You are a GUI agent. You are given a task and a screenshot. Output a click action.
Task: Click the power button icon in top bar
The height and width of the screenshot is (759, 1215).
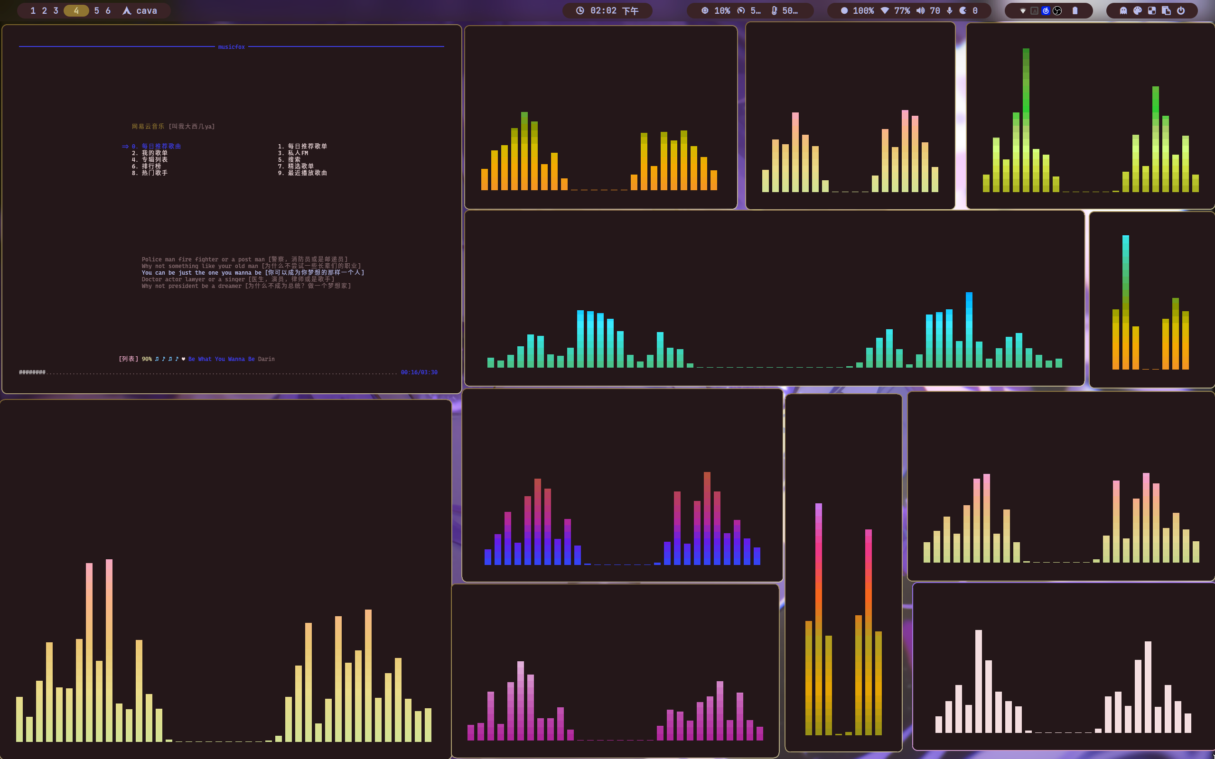[x=1181, y=10]
